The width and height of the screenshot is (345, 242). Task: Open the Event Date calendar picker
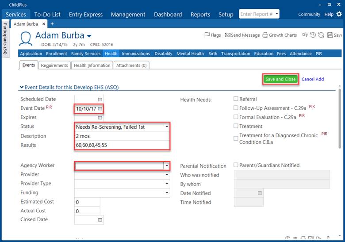[x=100, y=108]
